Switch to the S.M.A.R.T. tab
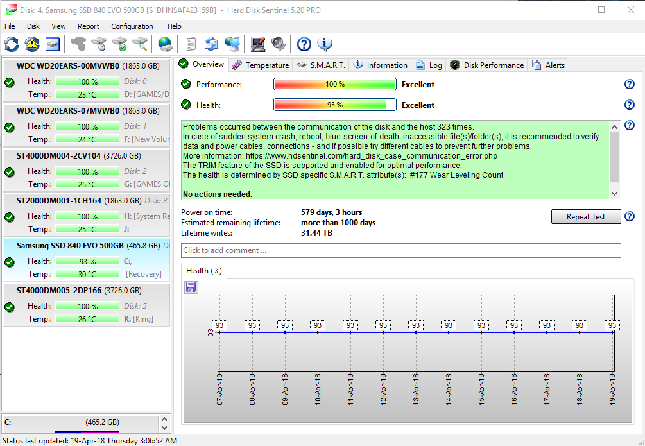Screen dimensions: 645x446 pos(322,65)
